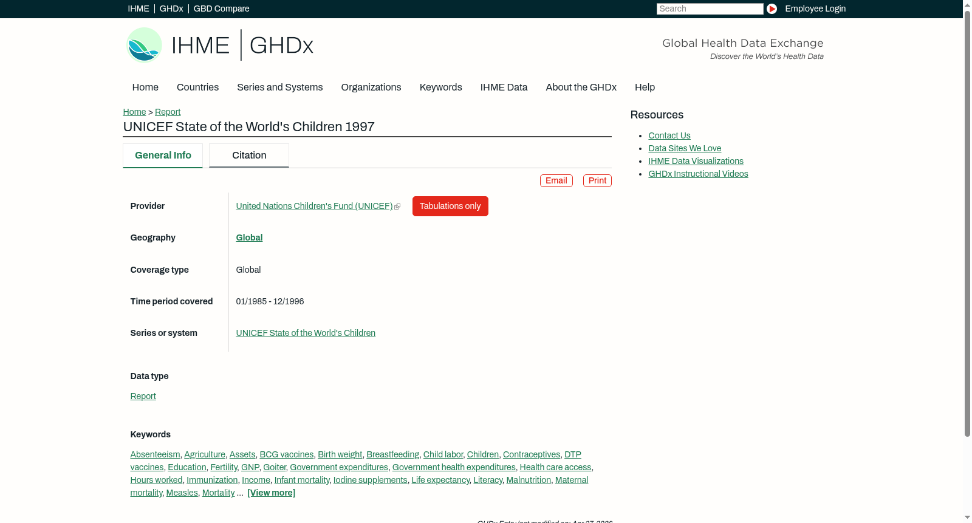The image size is (972, 523).
Task: Click the red search submit arrow icon
Action: 772,9
